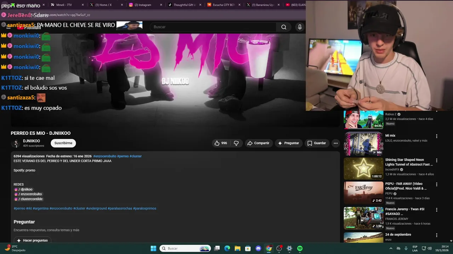453x254 pixels.
Task: Open DJNIIKOO channel avatar
Action: point(16,143)
